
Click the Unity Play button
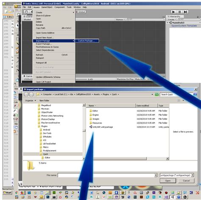pos(173,12)
